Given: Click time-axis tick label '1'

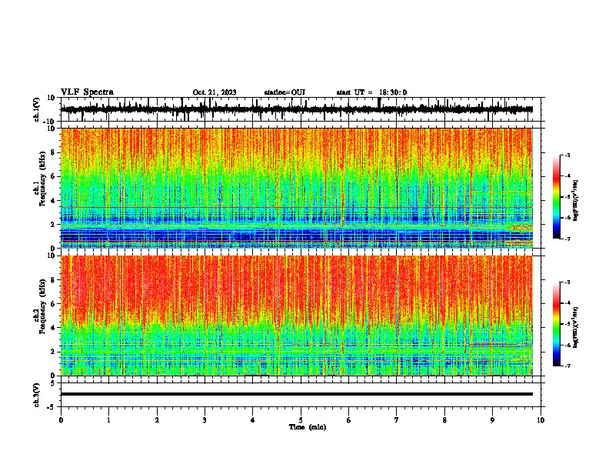Looking at the screenshot, I should click(108, 420).
